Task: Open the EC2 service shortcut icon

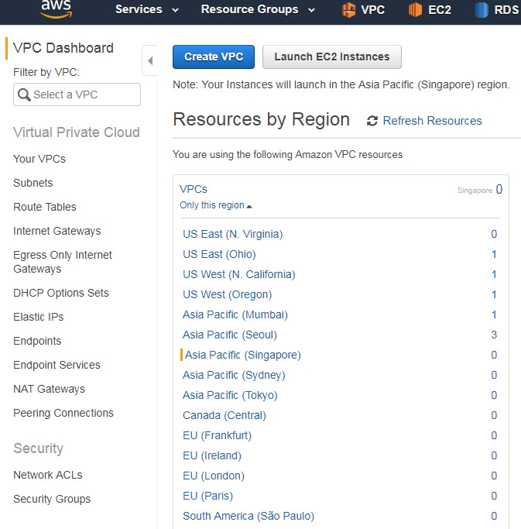Action: [415, 9]
